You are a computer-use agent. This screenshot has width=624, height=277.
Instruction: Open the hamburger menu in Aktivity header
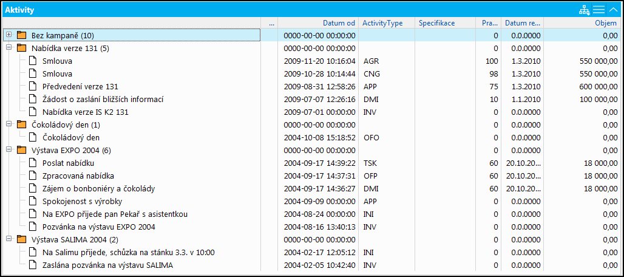(x=599, y=10)
